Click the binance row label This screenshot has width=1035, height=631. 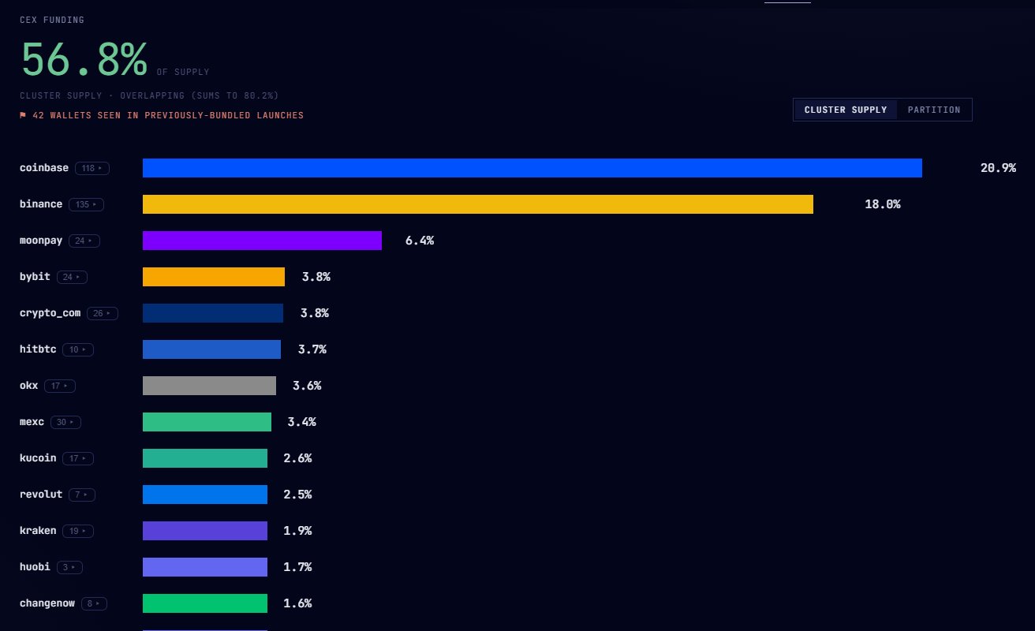click(41, 204)
